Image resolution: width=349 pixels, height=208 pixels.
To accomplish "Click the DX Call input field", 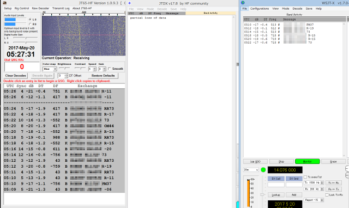I will 276,185.
